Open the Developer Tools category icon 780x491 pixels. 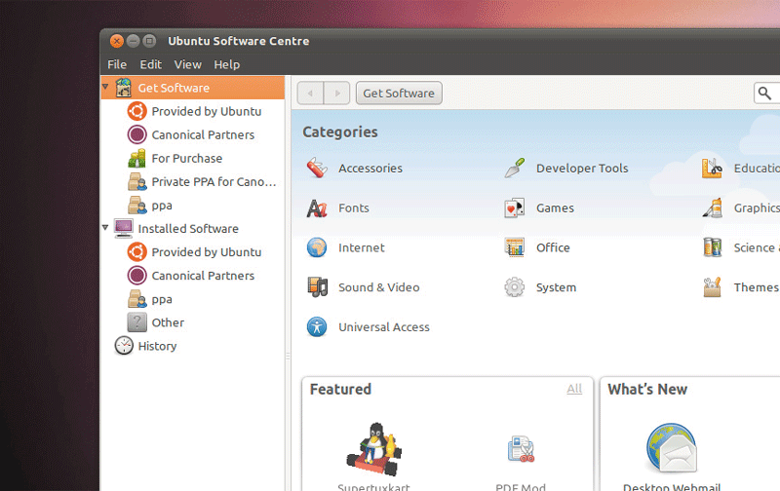(515, 168)
